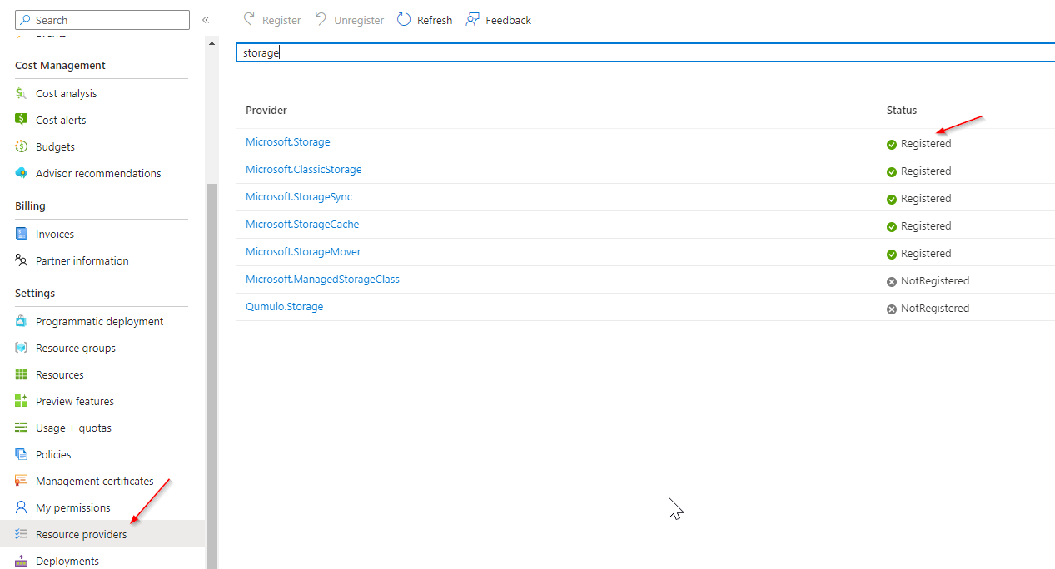
Task: Click the Feedback person icon
Action: pos(472,19)
